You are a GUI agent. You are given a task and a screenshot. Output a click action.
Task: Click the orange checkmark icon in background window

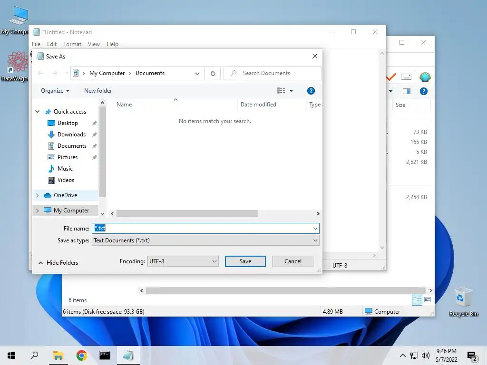(x=391, y=77)
